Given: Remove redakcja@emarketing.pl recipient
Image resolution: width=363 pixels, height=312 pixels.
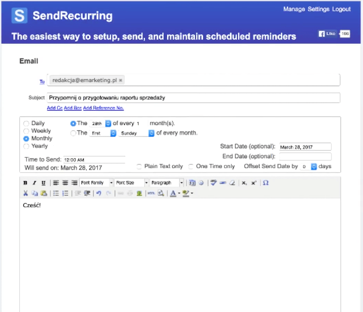Looking at the screenshot, I should click(121, 80).
